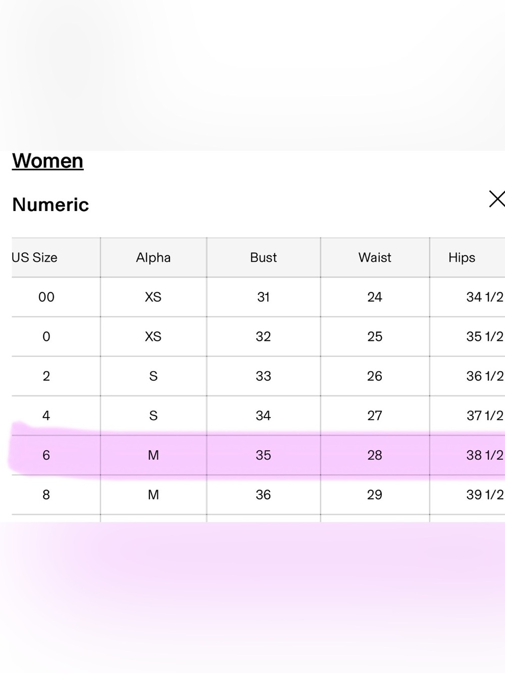Screen dimensions: 505x673
Task: Select the XS alpha cell in the size 0 row
Action: 154,336
